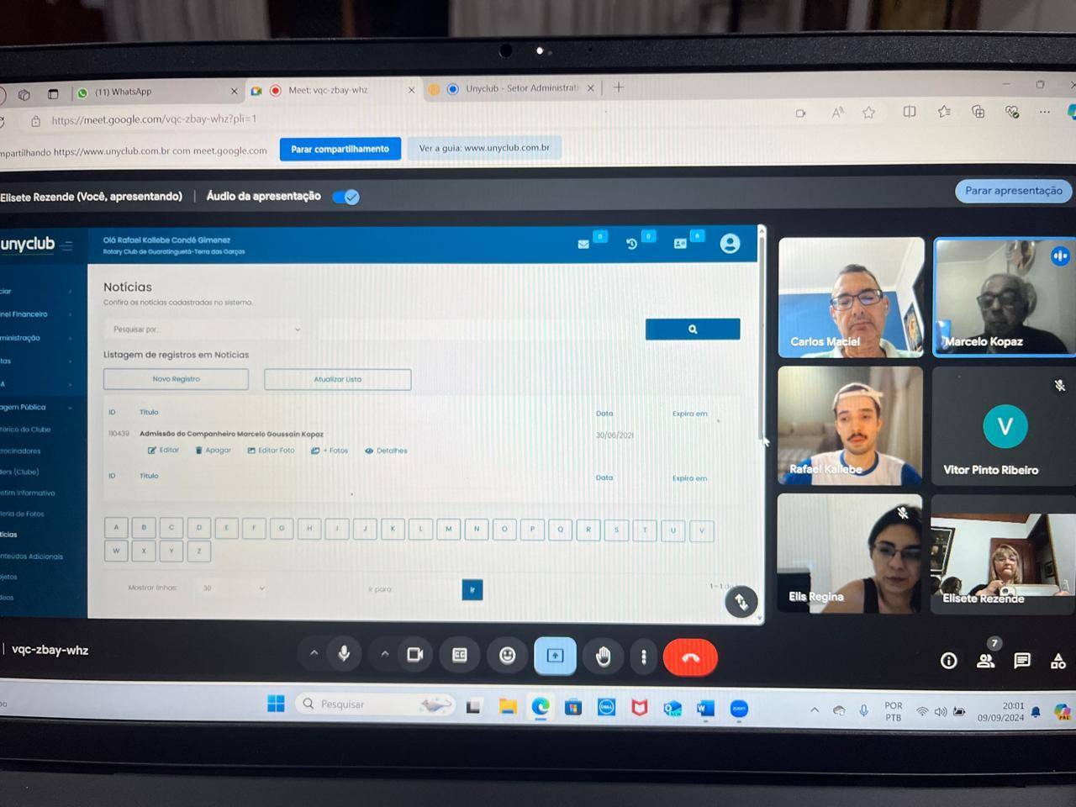Open the emoji reactions button
The width and height of the screenshot is (1076, 807).
(x=507, y=656)
